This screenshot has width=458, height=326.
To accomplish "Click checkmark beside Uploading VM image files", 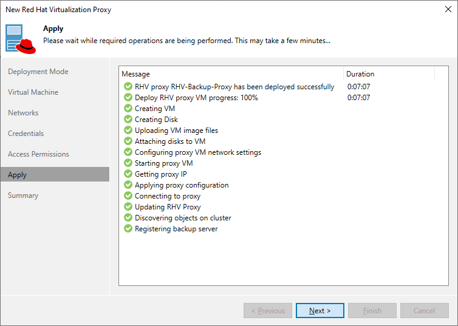I will coord(128,131).
